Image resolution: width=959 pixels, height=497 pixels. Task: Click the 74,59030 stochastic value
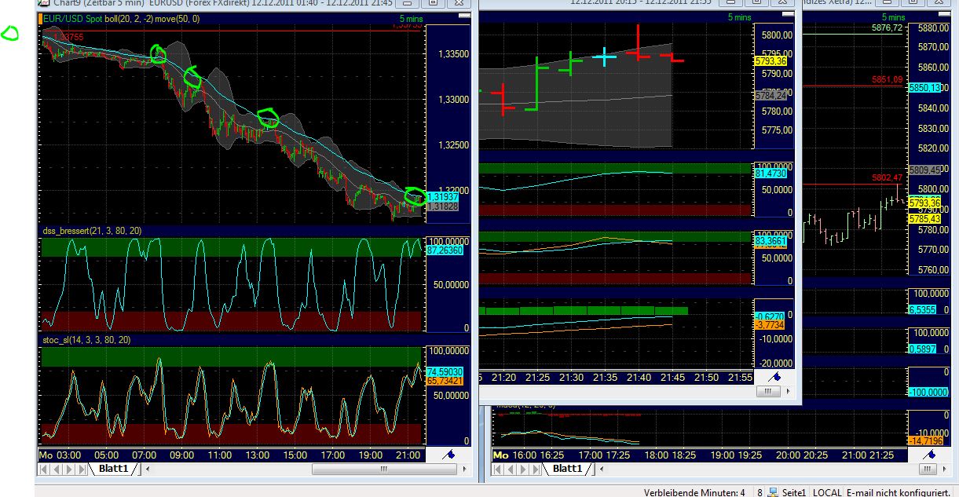tap(443, 371)
